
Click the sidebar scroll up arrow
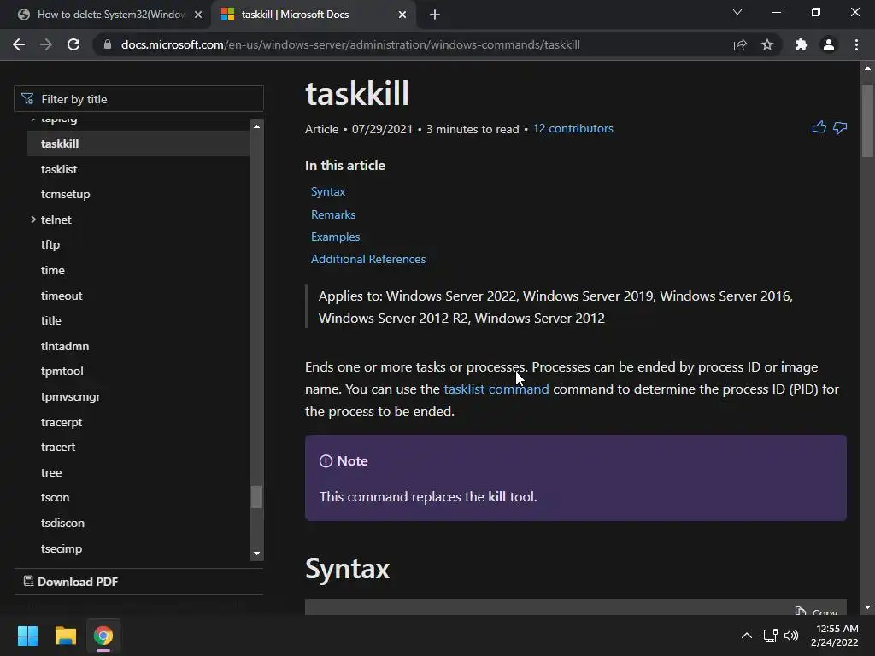pyautogui.click(x=256, y=126)
